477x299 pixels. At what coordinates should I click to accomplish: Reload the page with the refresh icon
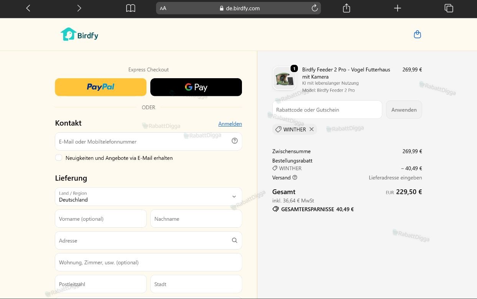click(x=314, y=8)
